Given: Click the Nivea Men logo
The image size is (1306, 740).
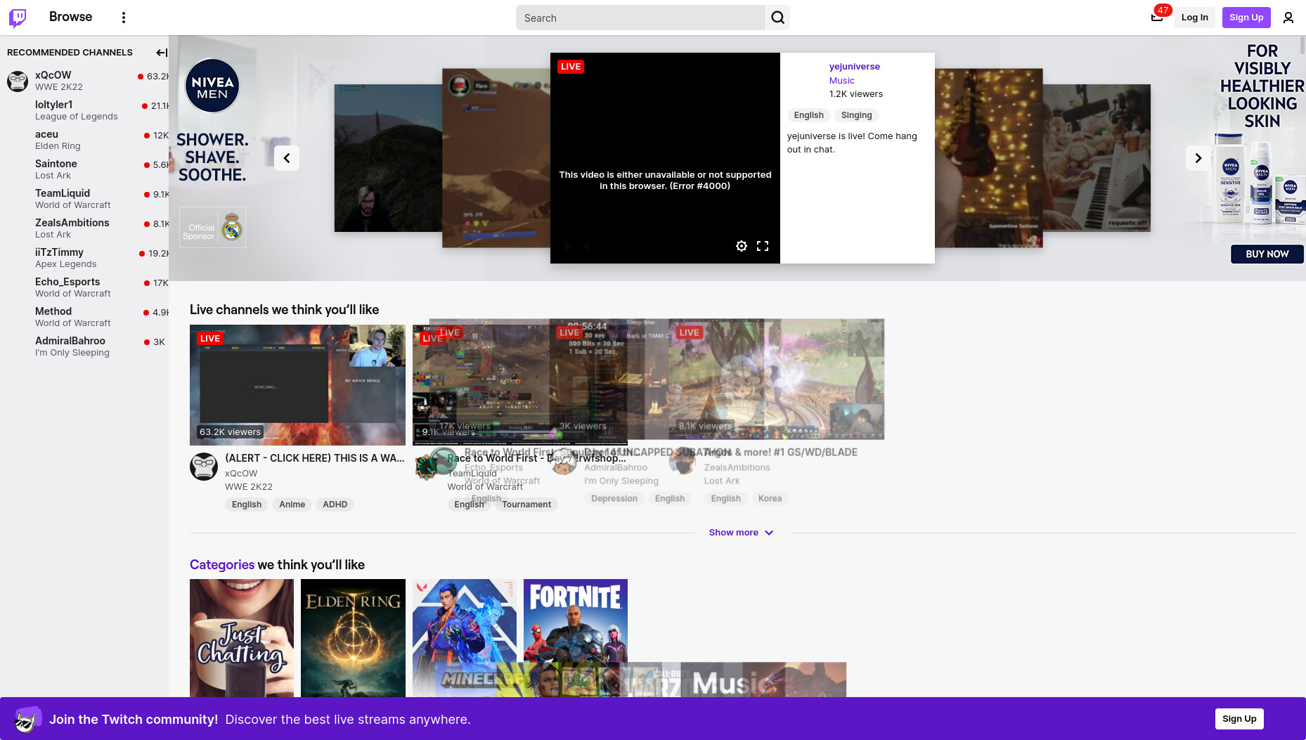Looking at the screenshot, I should (212, 86).
